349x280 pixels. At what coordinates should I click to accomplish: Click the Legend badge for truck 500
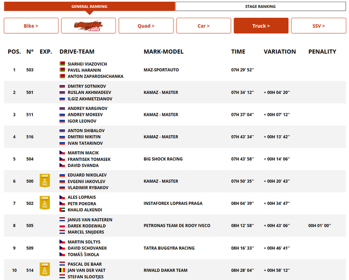pos(45,180)
